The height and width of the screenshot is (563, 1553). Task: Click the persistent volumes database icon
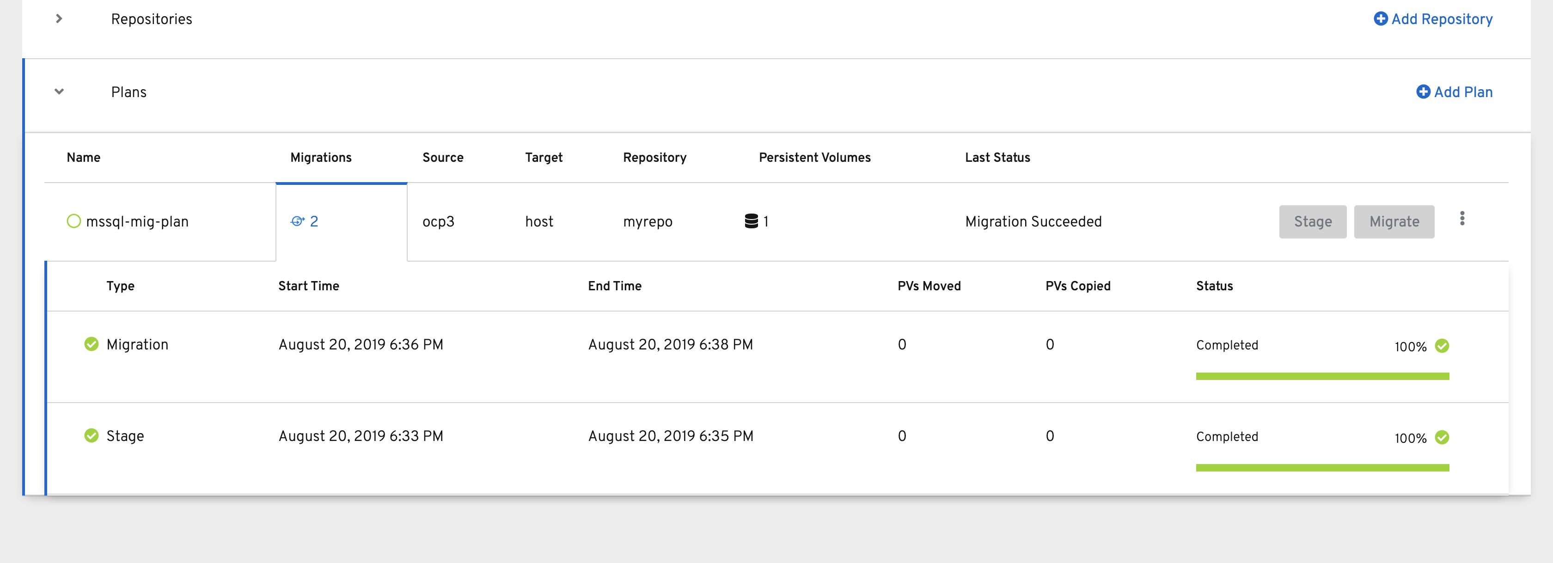pyautogui.click(x=751, y=221)
